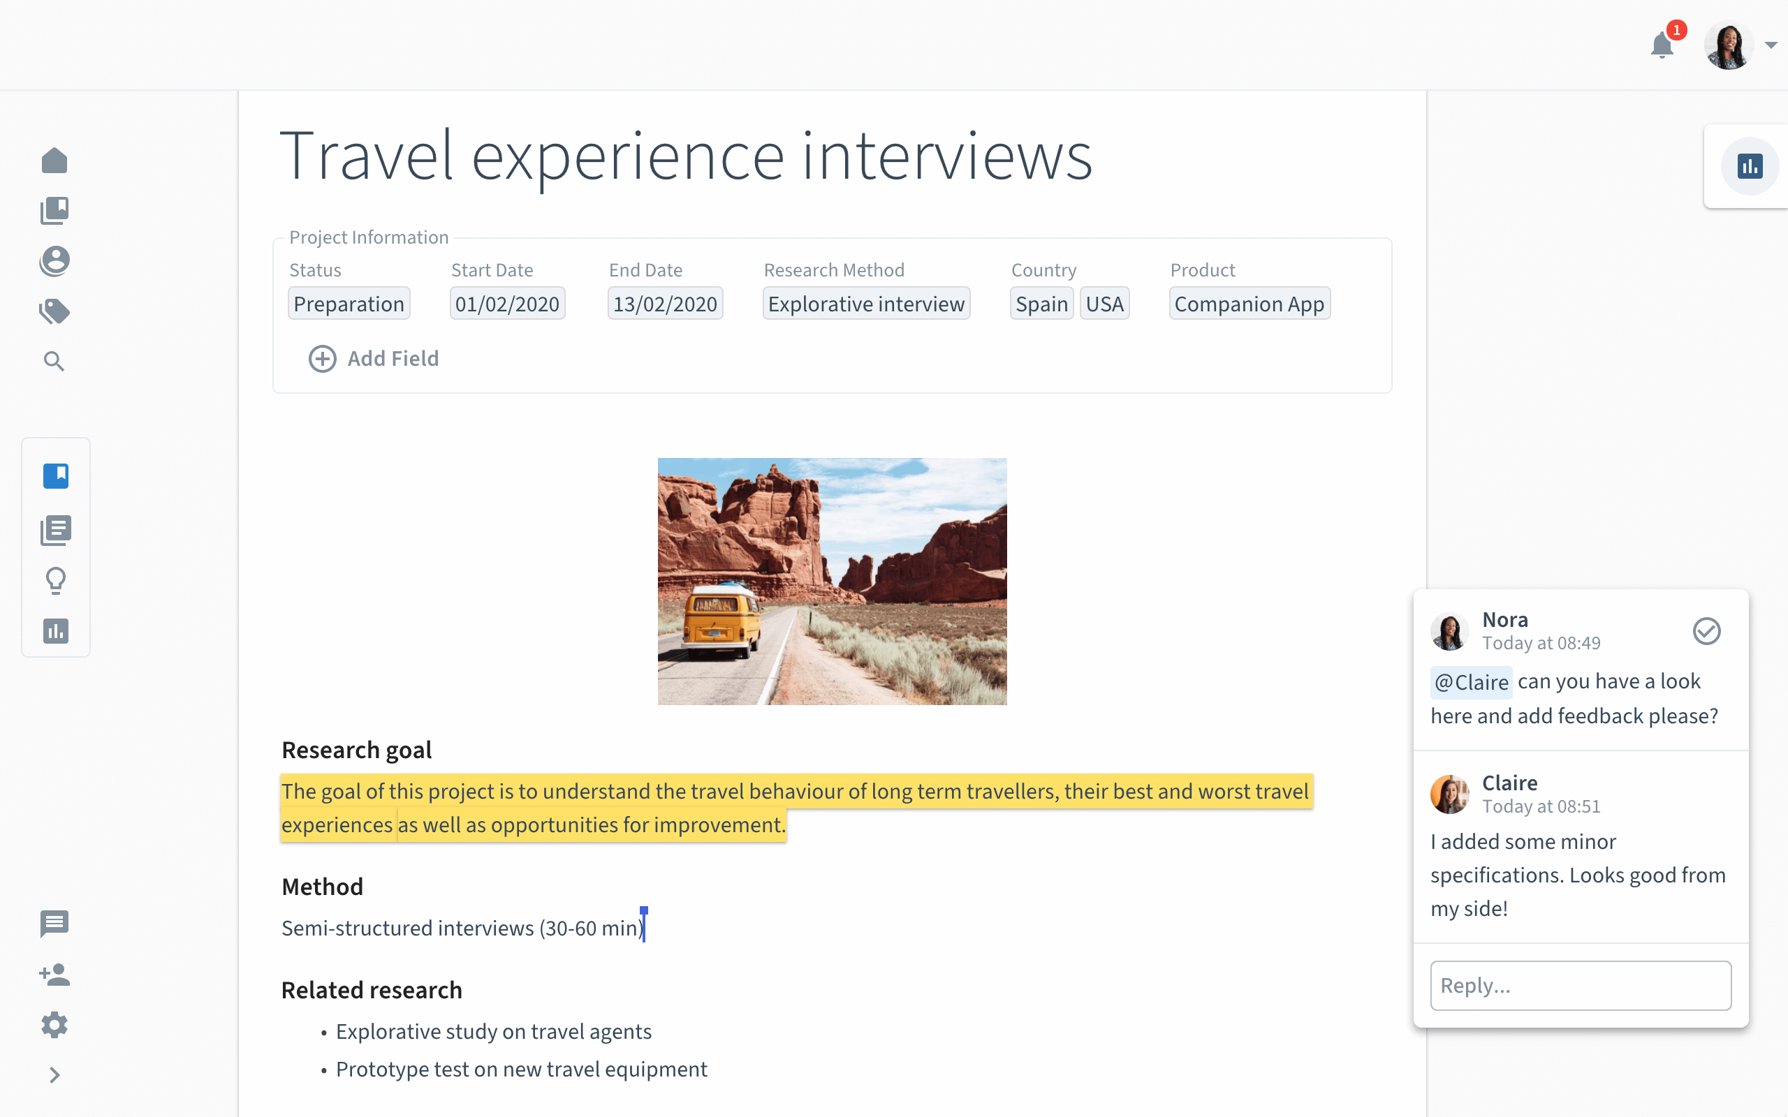Click the add user invite icon
This screenshot has height=1117, width=1788.
tap(54, 975)
